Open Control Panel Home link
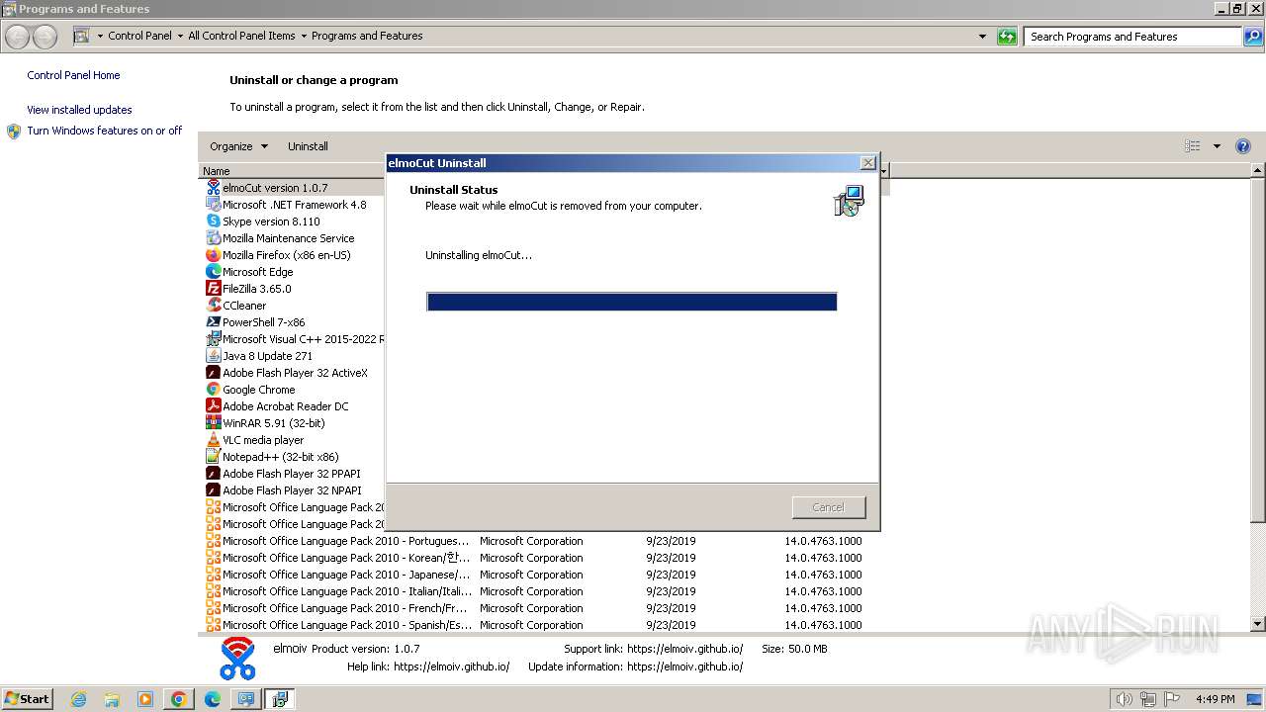 click(x=73, y=75)
